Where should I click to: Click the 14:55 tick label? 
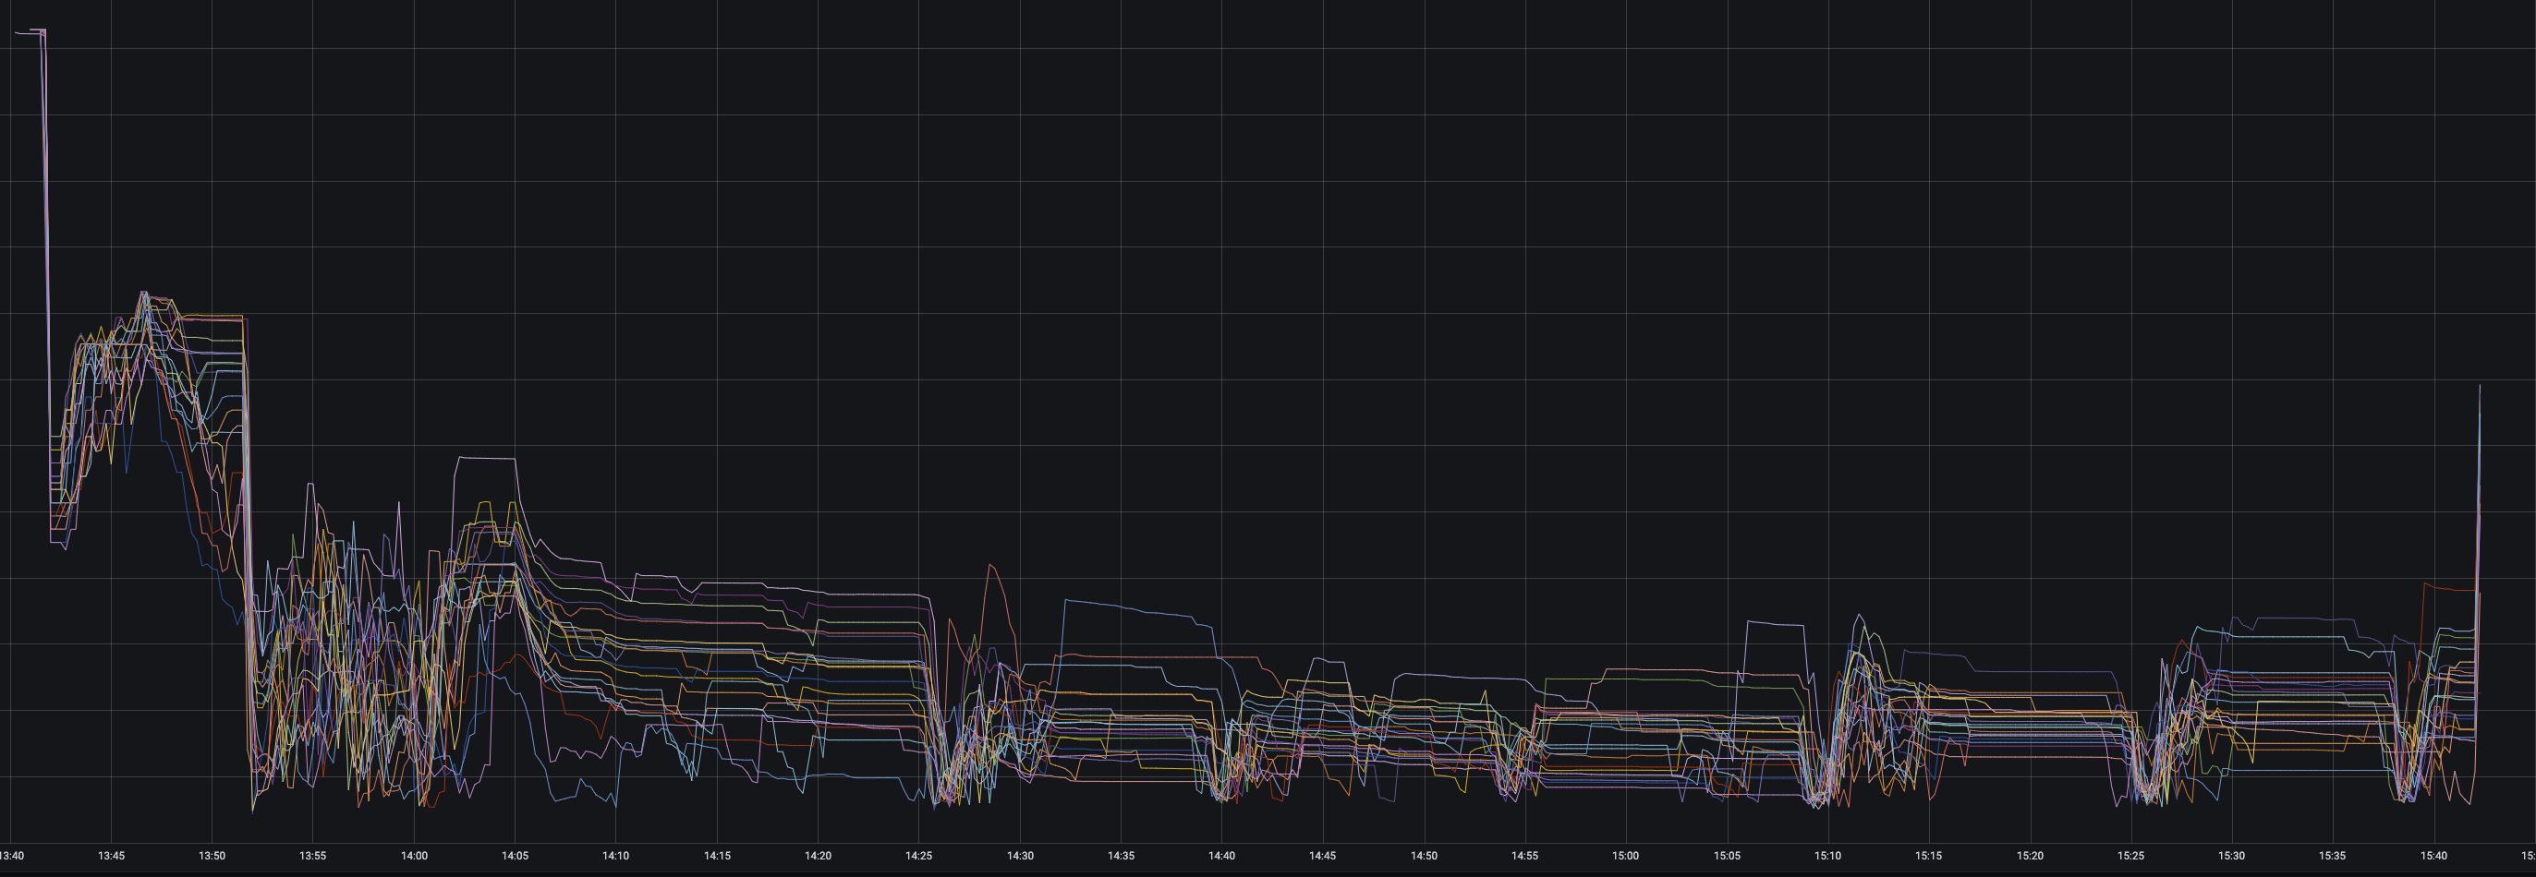pos(1525,856)
